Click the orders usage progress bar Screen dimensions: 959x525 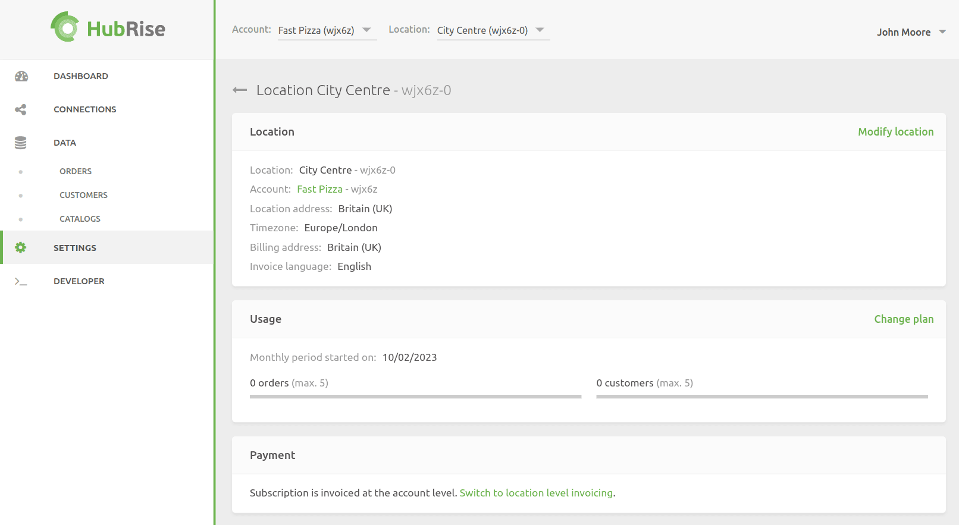pos(415,397)
